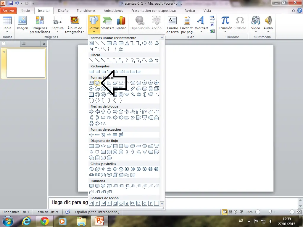Expand the Álbum de fotografías dropdown
This screenshot has width=303, height=227.
(x=83, y=32)
